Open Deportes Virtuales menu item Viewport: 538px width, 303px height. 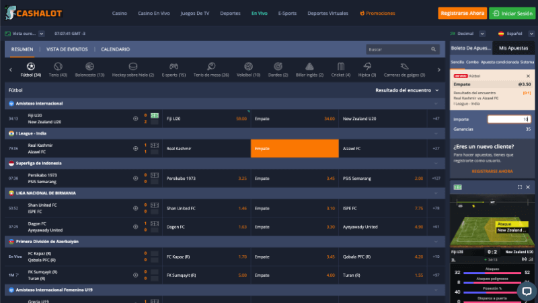point(328,13)
